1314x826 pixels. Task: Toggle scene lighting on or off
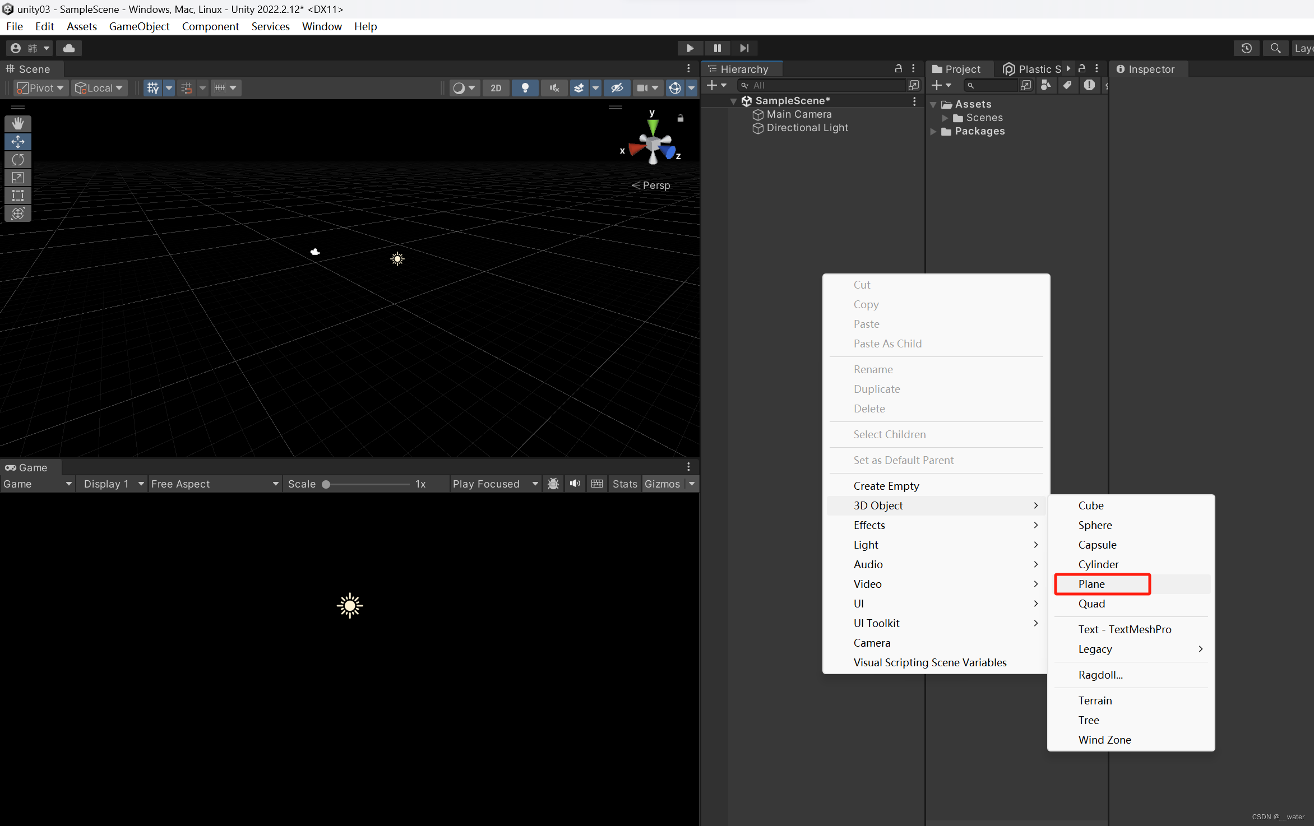pyautogui.click(x=525, y=88)
